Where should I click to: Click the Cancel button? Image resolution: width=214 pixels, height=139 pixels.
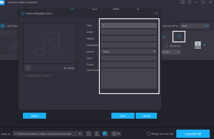point(146,116)
